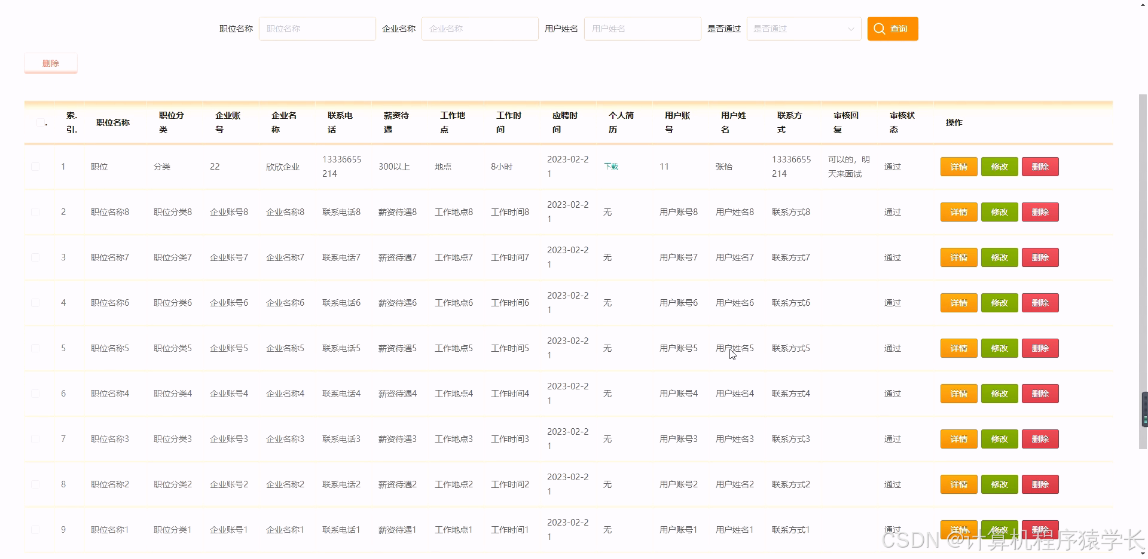Viewport: 1148px width, 559px height.
Task: Click 删除 for row 职位名称6
Action: tap(1040, 303)
